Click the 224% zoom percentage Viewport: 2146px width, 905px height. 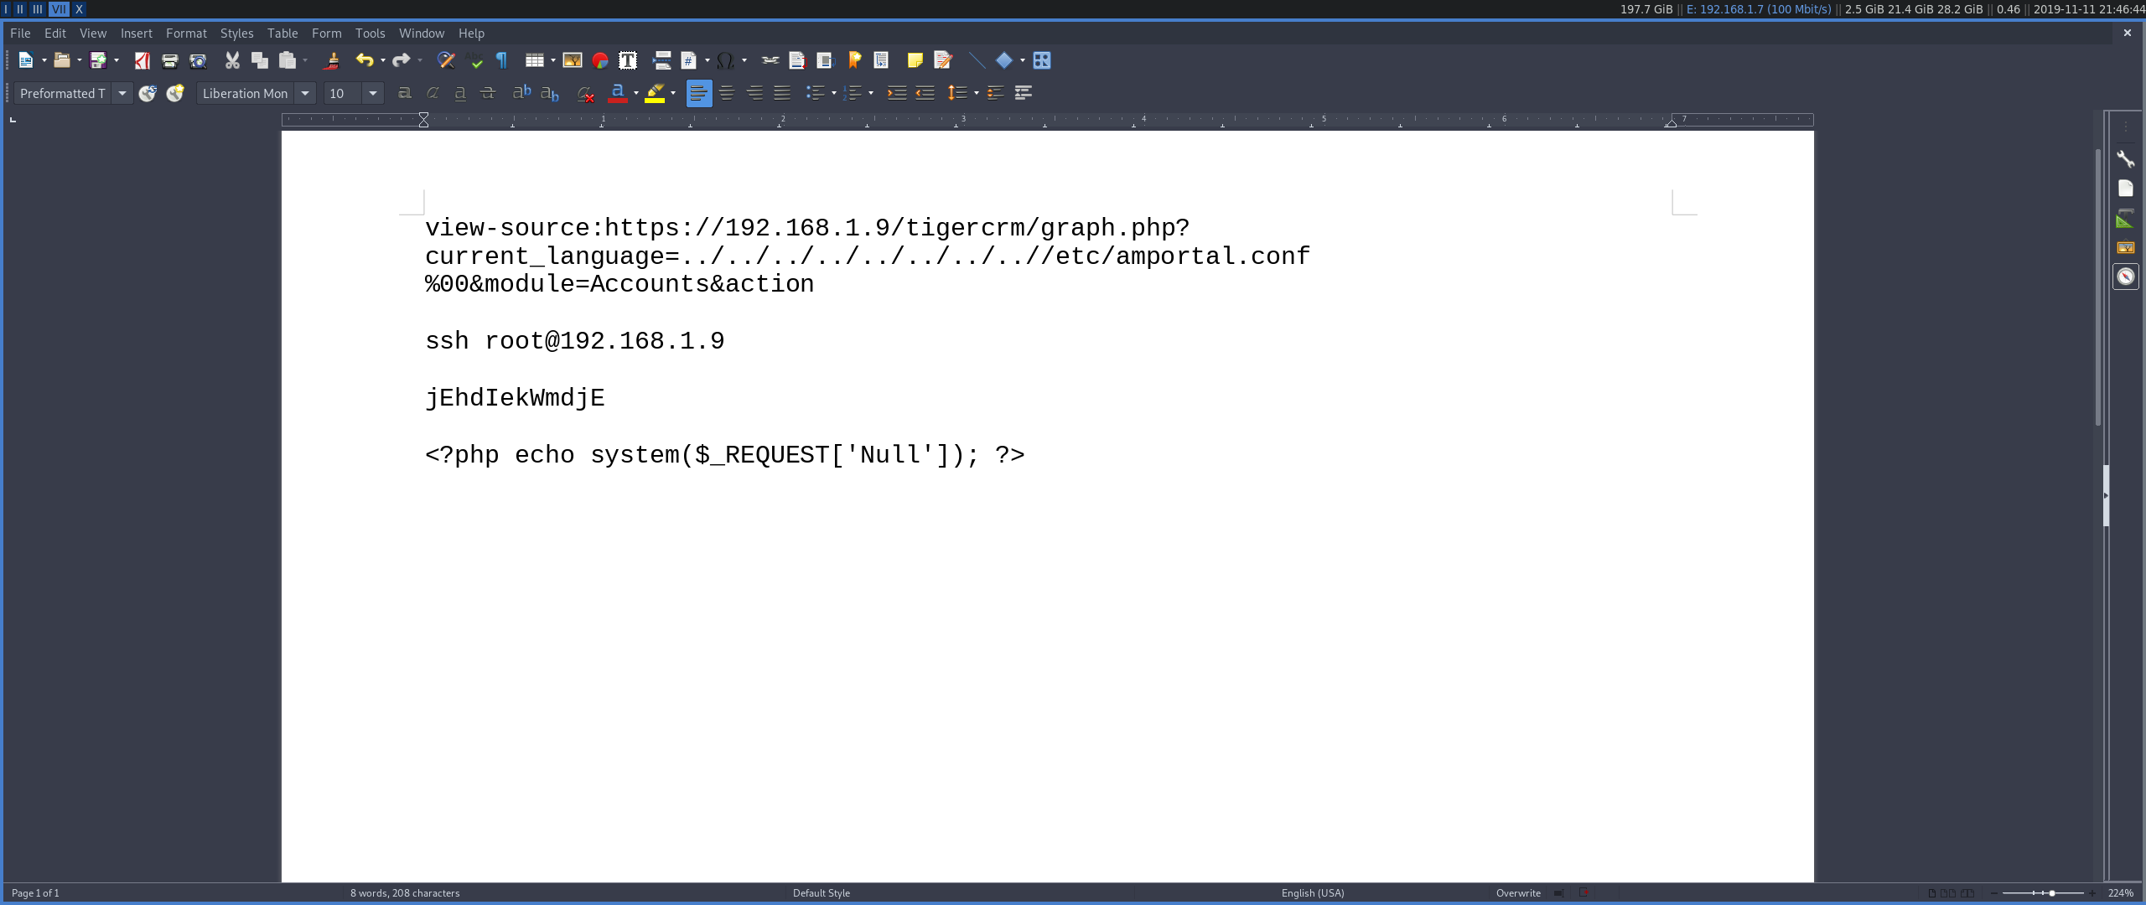[x=2121, y=893]
